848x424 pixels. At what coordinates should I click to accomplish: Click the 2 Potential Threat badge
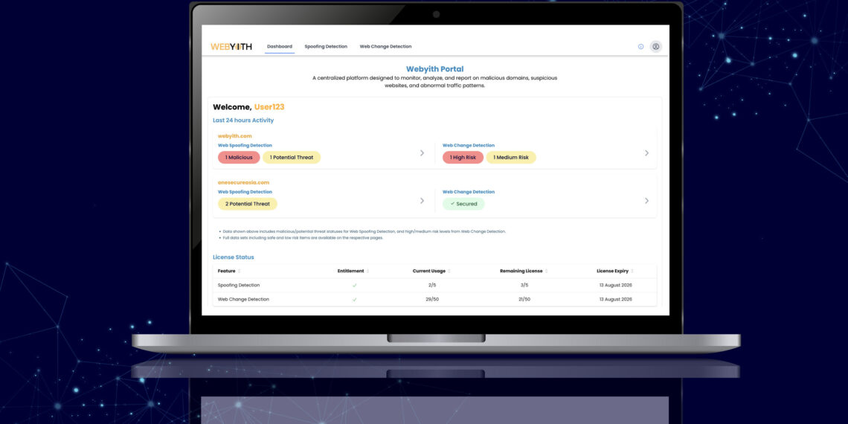pyautogui.click(x=248, y=204)
